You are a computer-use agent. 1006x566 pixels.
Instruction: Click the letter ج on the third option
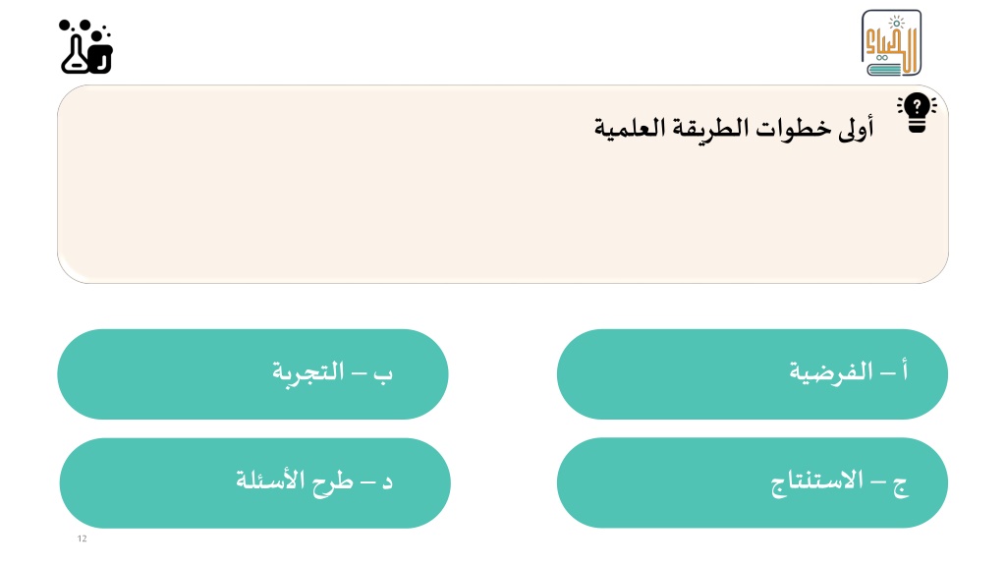click(x=901, y=486)
